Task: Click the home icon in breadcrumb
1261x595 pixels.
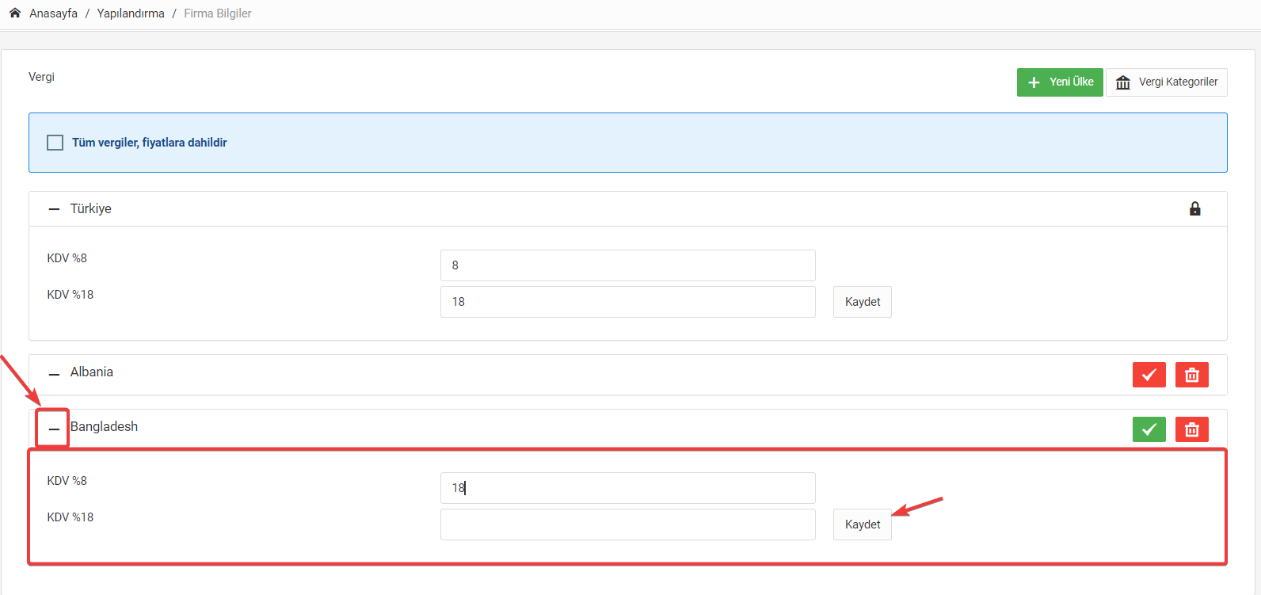Action: pos(15,13)
